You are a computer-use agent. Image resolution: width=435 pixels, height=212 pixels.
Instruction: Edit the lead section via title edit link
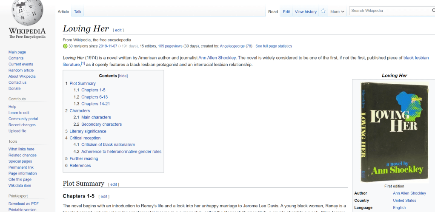coord(118,30)
